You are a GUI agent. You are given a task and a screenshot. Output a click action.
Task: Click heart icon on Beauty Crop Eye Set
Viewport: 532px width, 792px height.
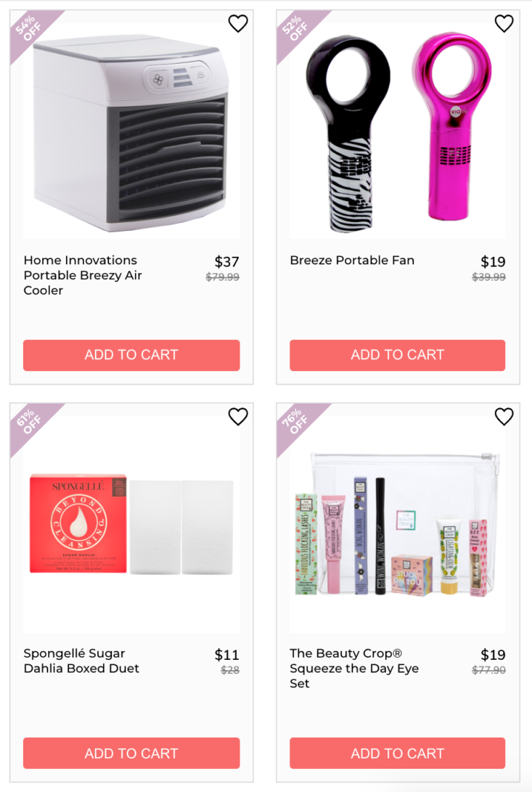pos(504,417)
